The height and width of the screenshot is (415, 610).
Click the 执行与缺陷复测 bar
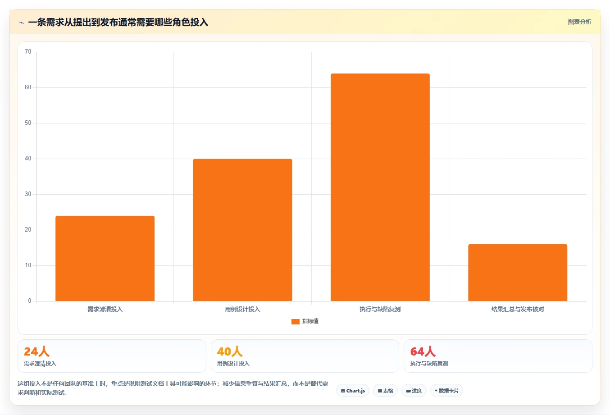(380, 187)
